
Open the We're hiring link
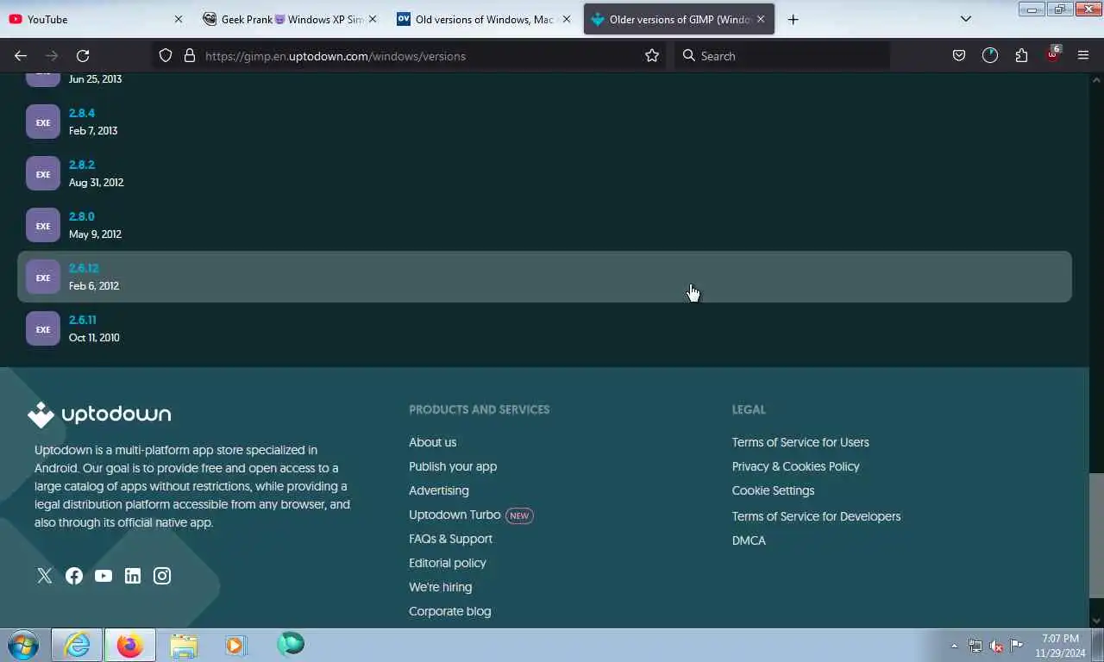[440, 587]
